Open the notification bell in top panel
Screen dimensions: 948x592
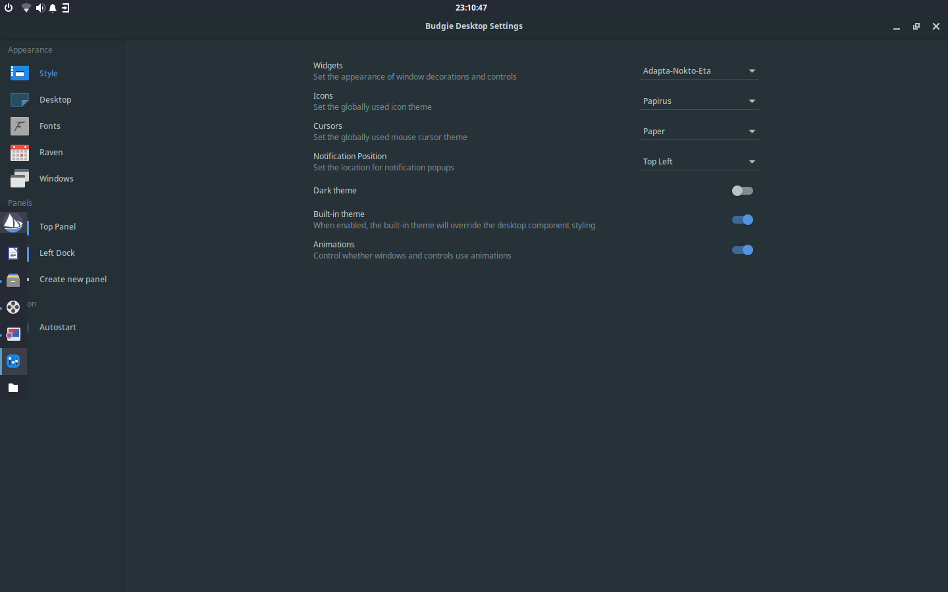point(53,8)
